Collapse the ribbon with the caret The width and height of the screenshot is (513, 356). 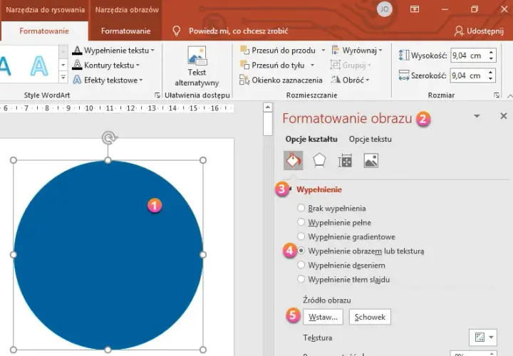click(509, 96)
